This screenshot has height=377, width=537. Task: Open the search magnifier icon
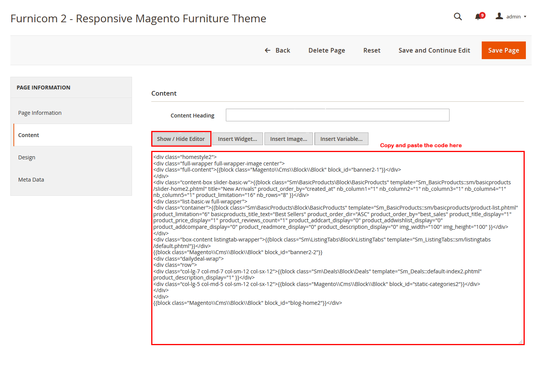[x=458, y=17]
